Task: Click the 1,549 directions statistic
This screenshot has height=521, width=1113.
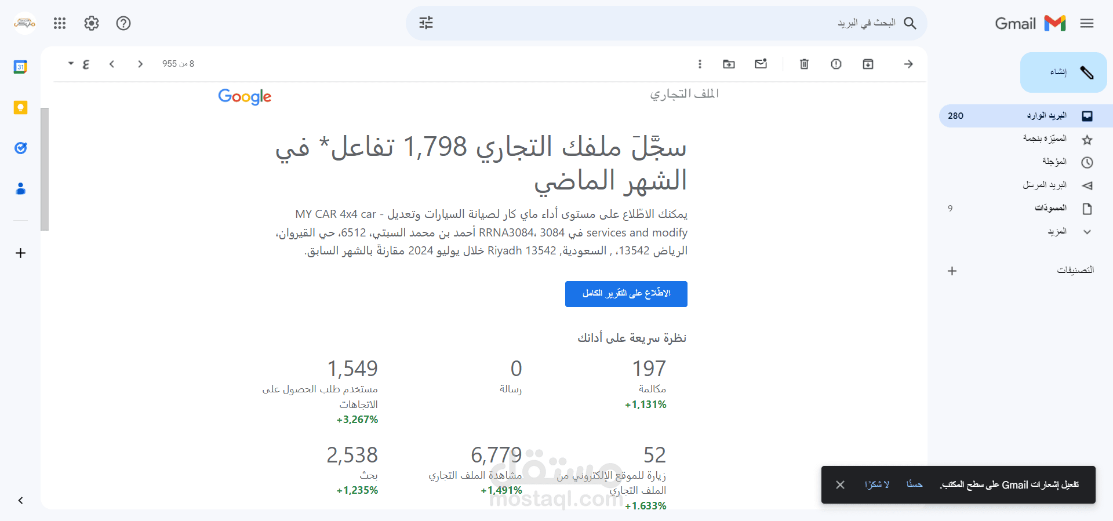Action: (x=352, y=369)
